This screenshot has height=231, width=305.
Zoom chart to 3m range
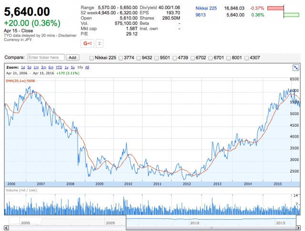pyautogui.click(x=43, y=67)
